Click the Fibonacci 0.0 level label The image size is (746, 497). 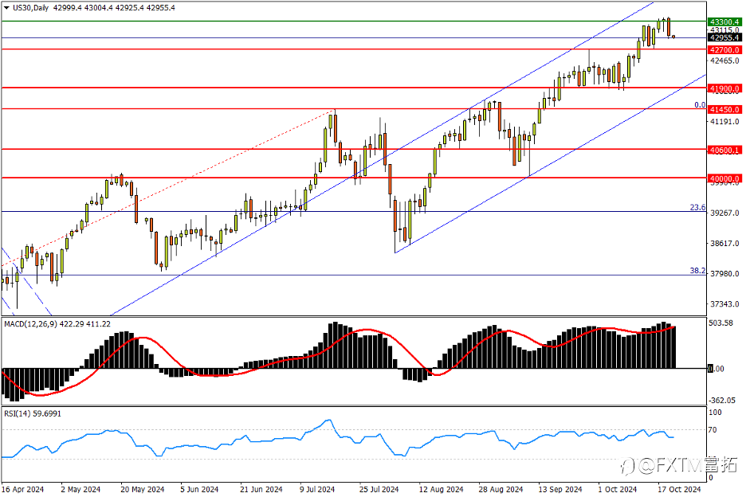coord(700,105)
